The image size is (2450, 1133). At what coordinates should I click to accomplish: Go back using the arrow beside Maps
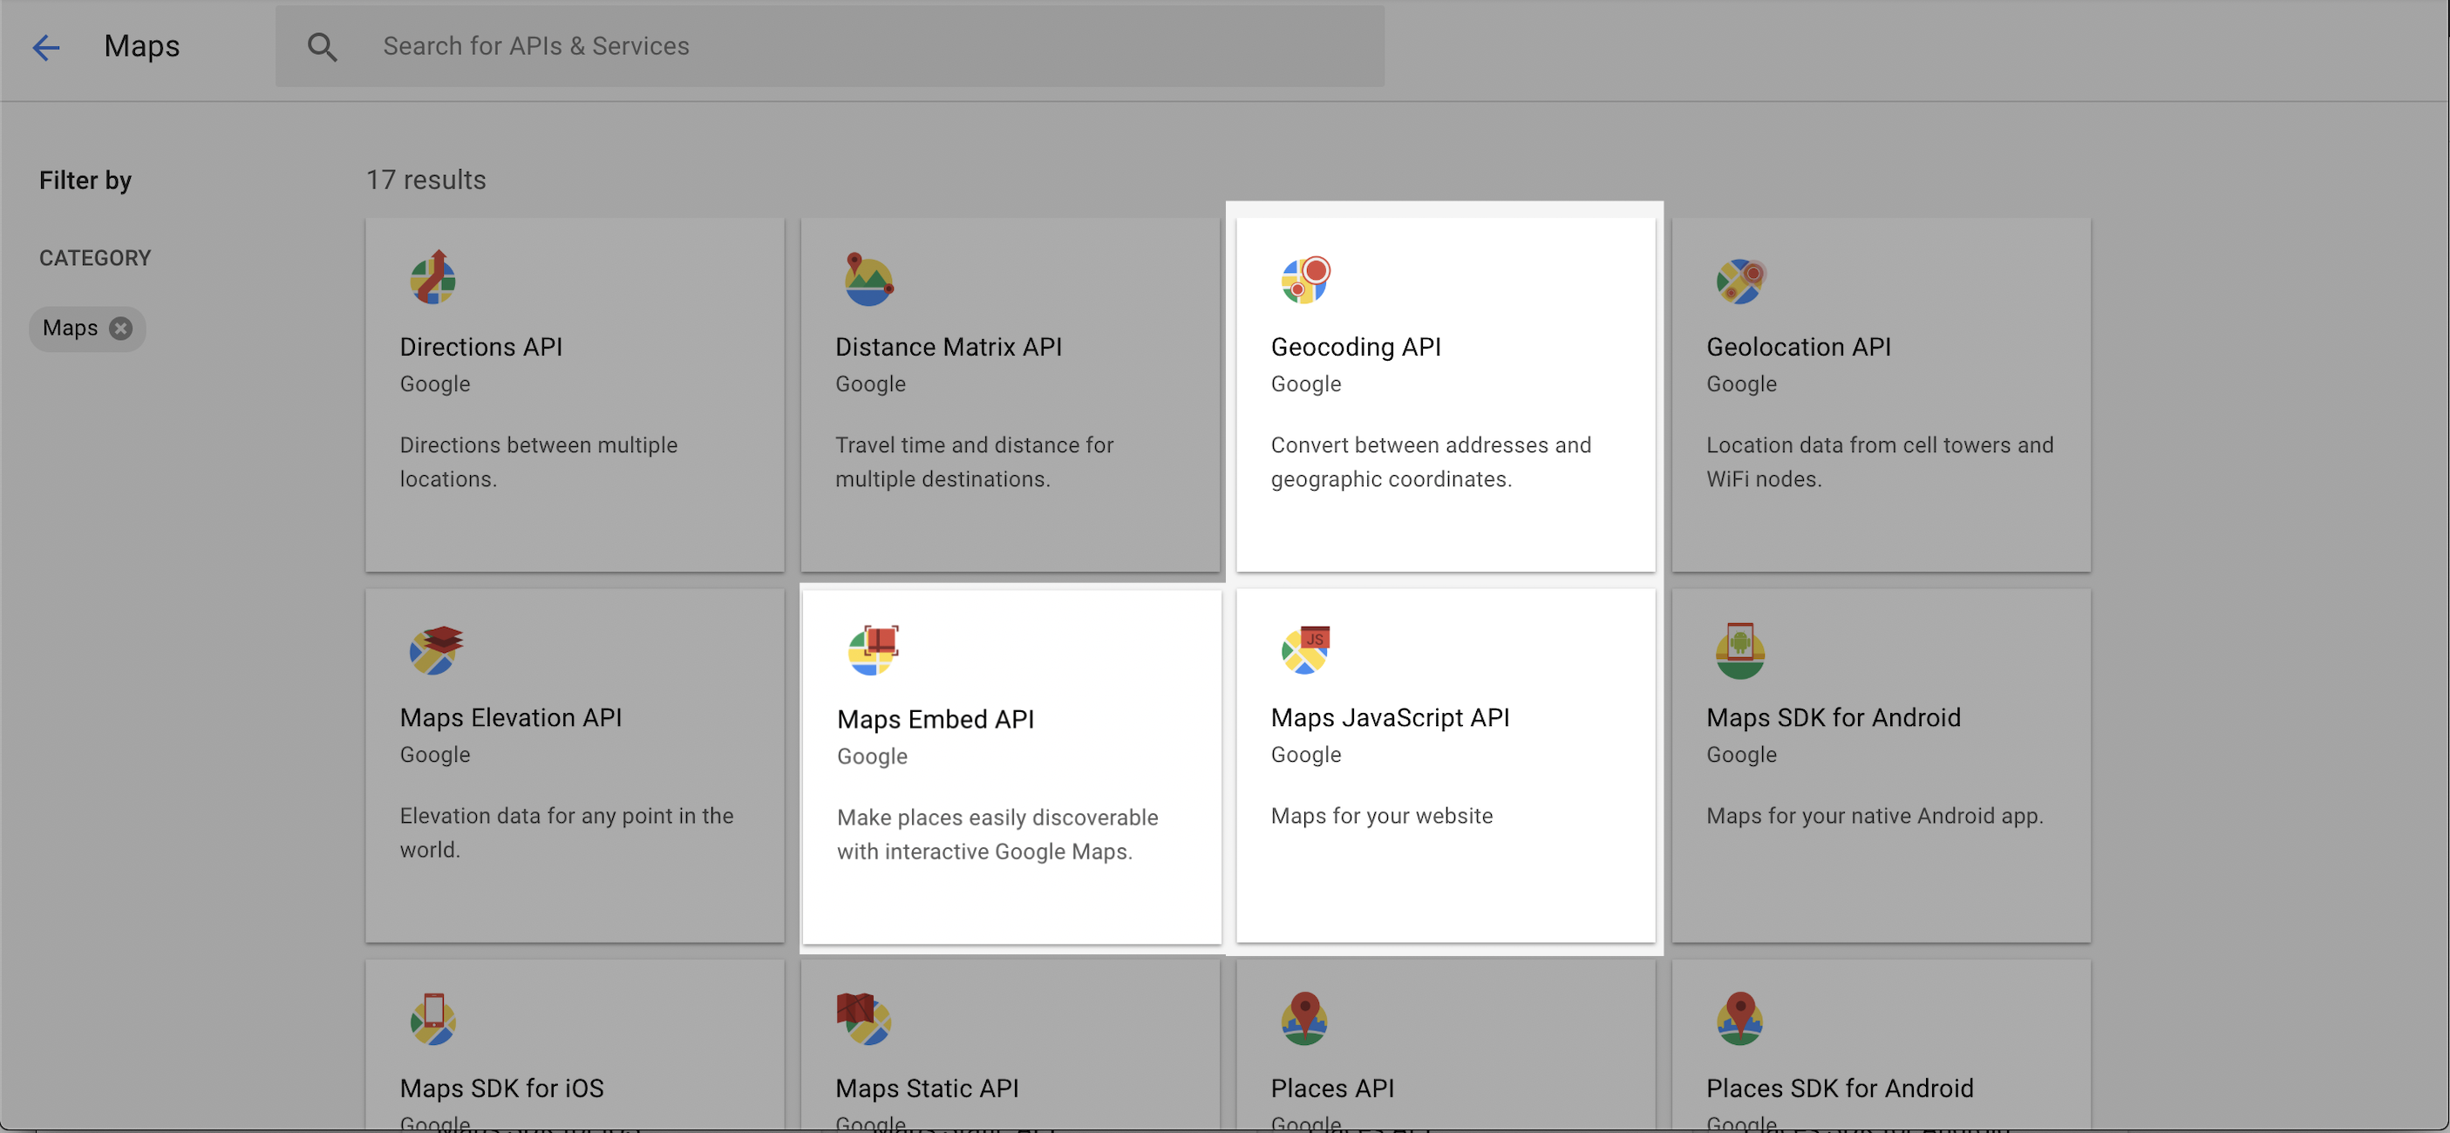(45, 46)
